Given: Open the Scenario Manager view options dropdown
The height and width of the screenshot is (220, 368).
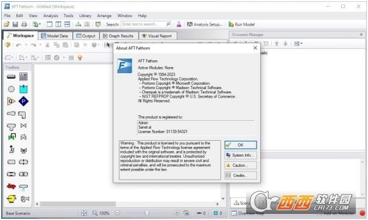Looking at the screenshot, I should point(302,43).
